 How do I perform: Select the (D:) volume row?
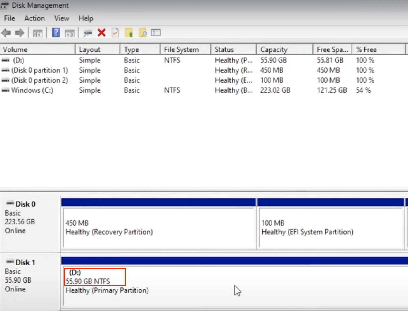coord(204,60)
